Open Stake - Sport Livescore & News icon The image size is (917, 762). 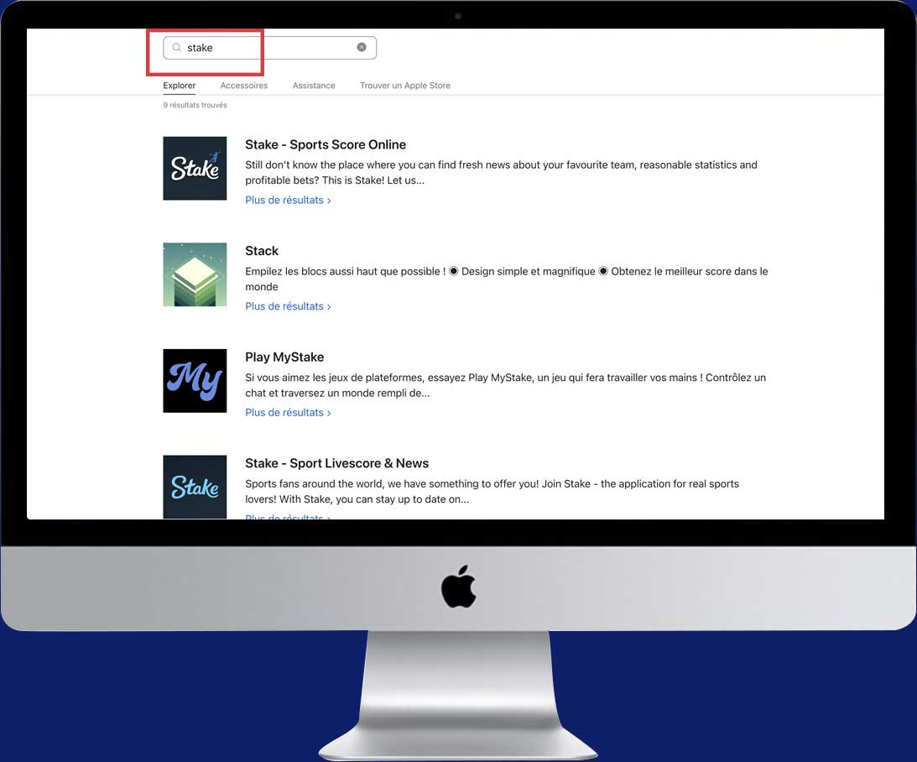(x=195, y=487)
